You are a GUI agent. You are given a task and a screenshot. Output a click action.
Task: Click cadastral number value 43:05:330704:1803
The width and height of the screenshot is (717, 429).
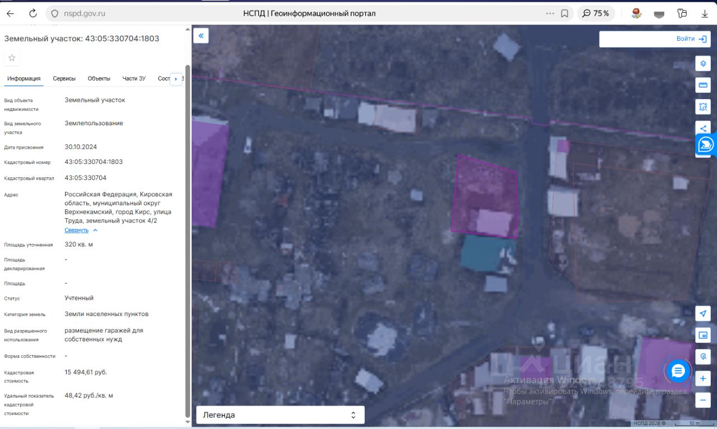coord(94,162)
